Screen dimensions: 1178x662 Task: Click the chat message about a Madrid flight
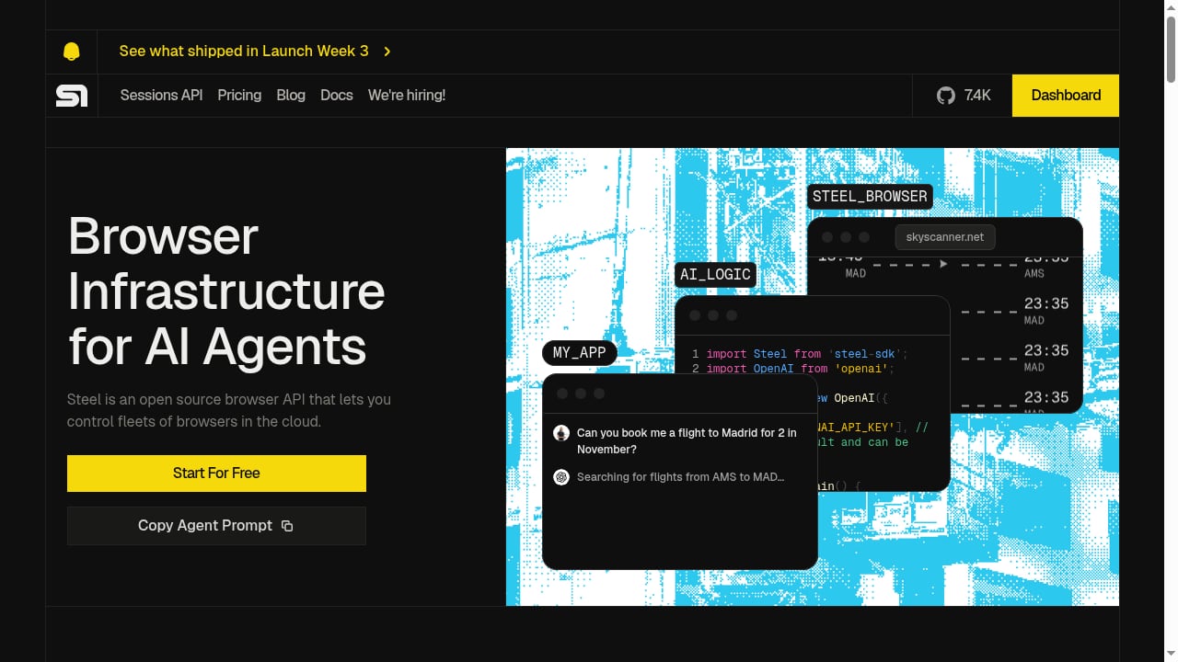click(687, 441)
